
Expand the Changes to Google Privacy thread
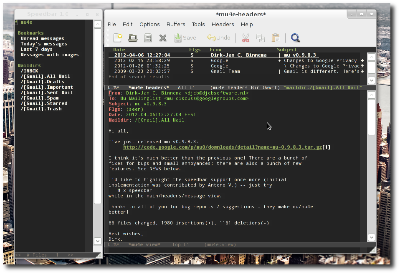click(280, 60)
